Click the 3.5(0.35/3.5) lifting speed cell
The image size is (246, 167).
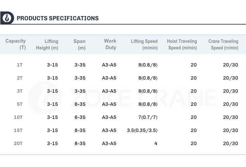(x=142, y=130)
